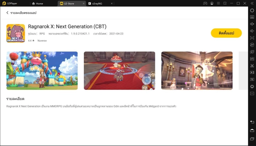The image size is (256, 146).
Task: Click the Android recent apps icon
Action: [252, 139]
